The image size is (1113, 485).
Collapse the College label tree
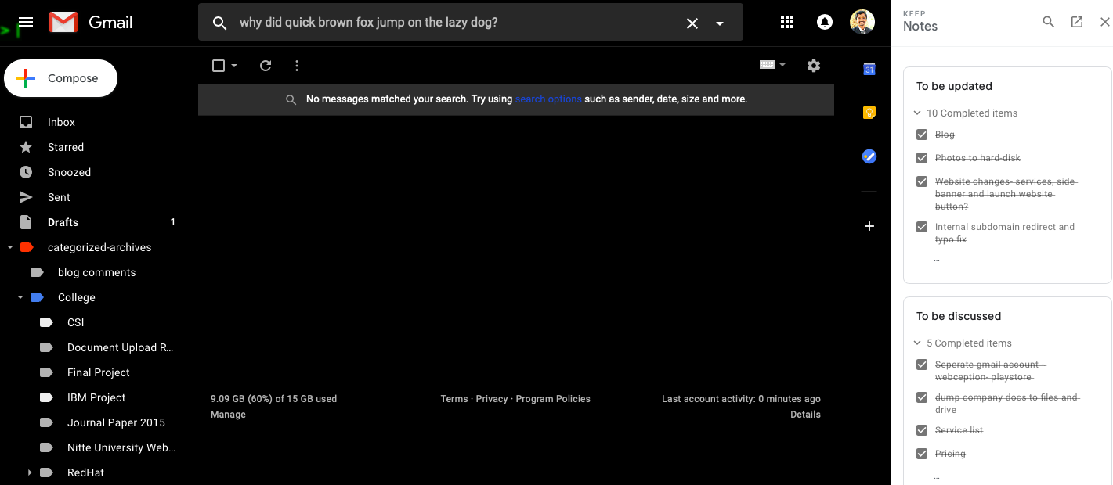20,297
